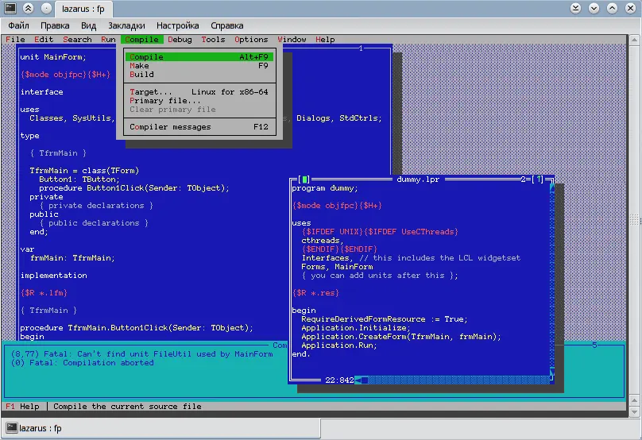Open the IDE Window menu

click(x=292, y=39)
